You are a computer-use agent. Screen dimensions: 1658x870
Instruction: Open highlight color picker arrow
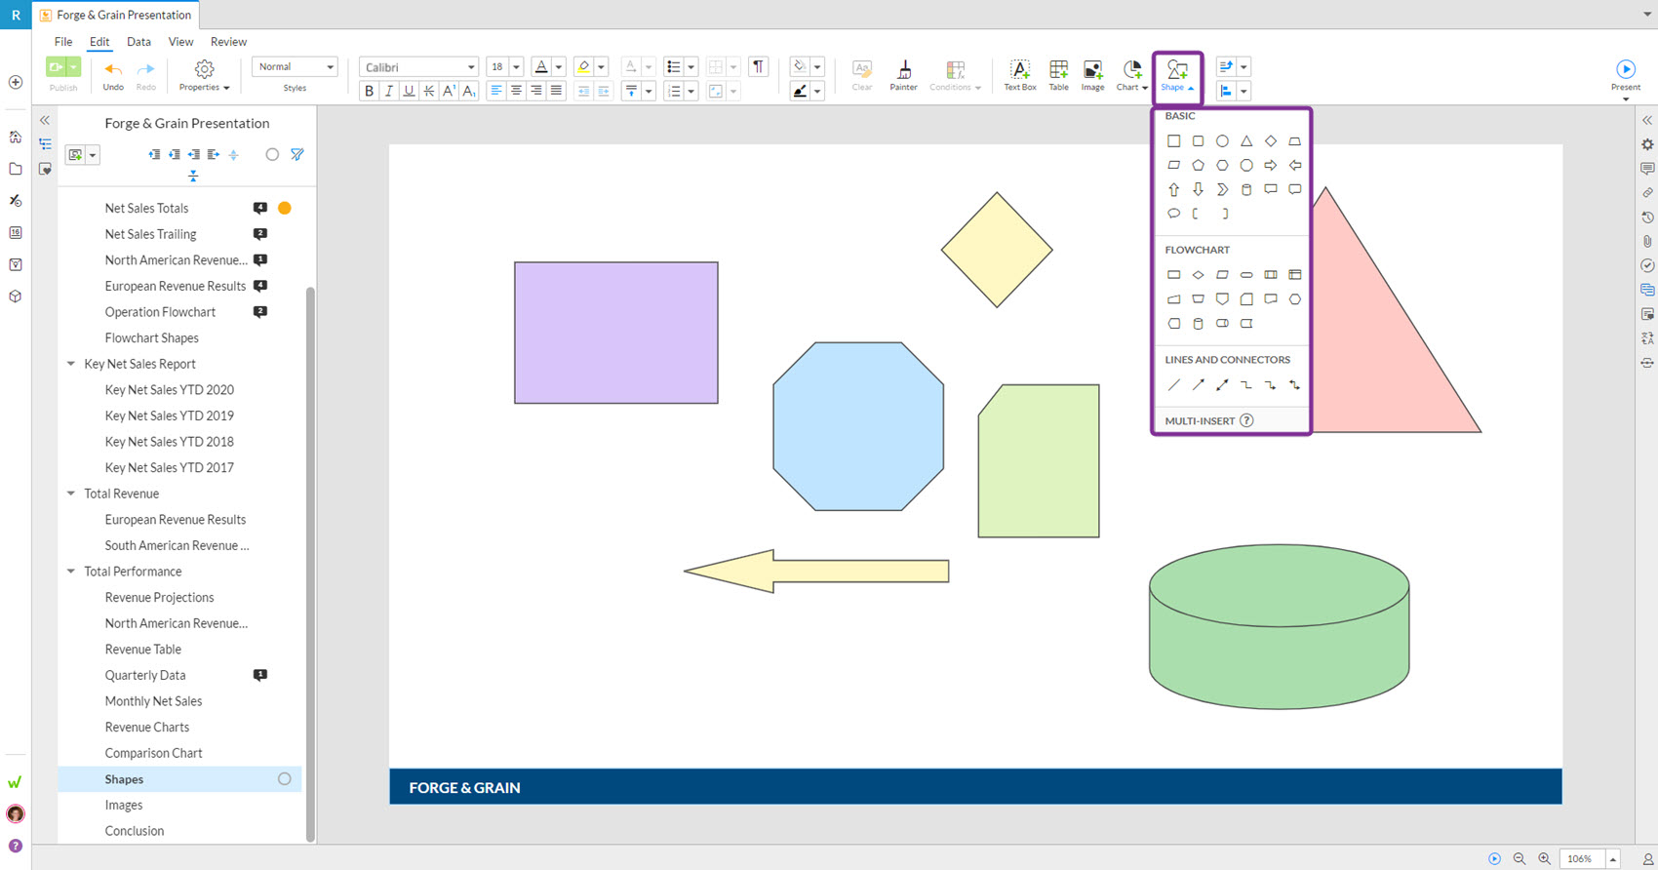coord(601,66)
